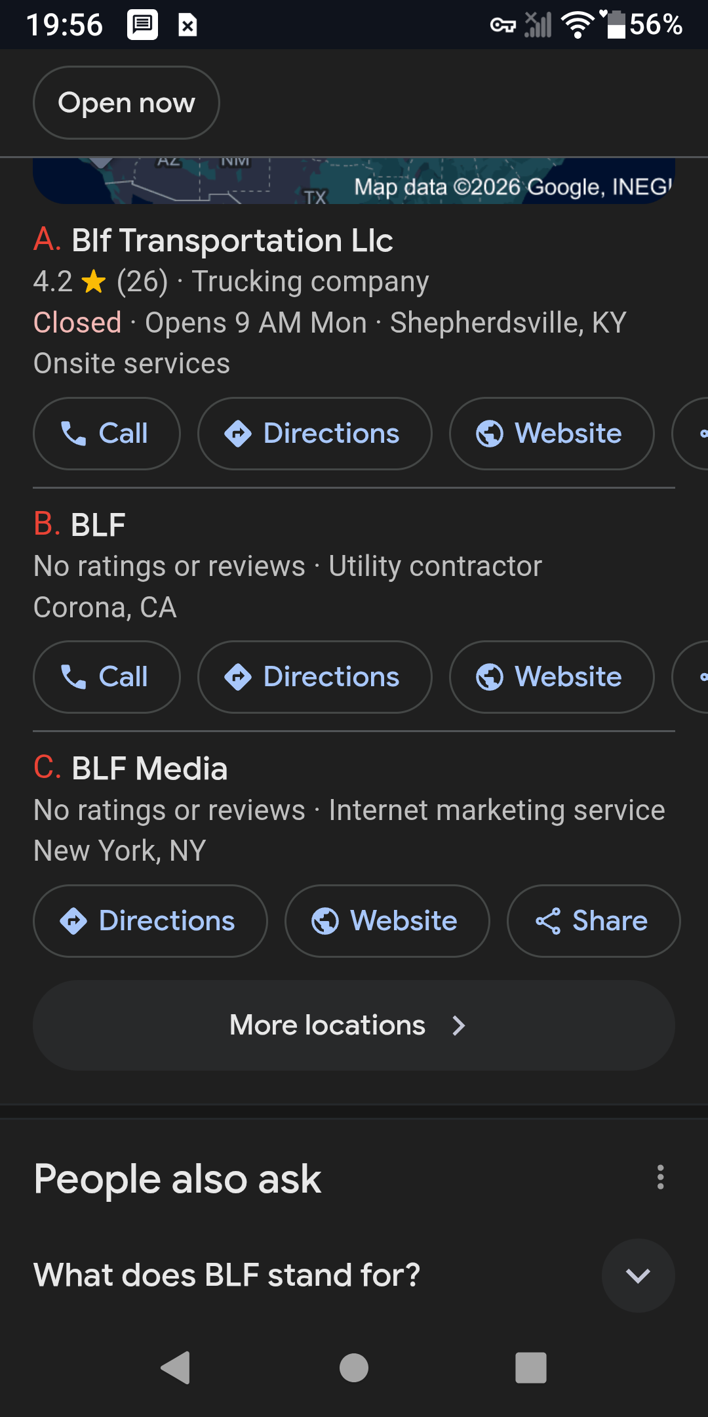Tap Directions icon for BLF Media
Screen dimensions: 708x1417
pos(73,921)
